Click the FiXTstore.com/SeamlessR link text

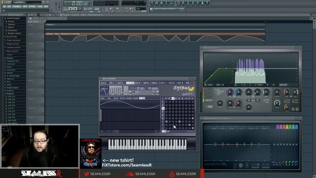tap(127, 165)
